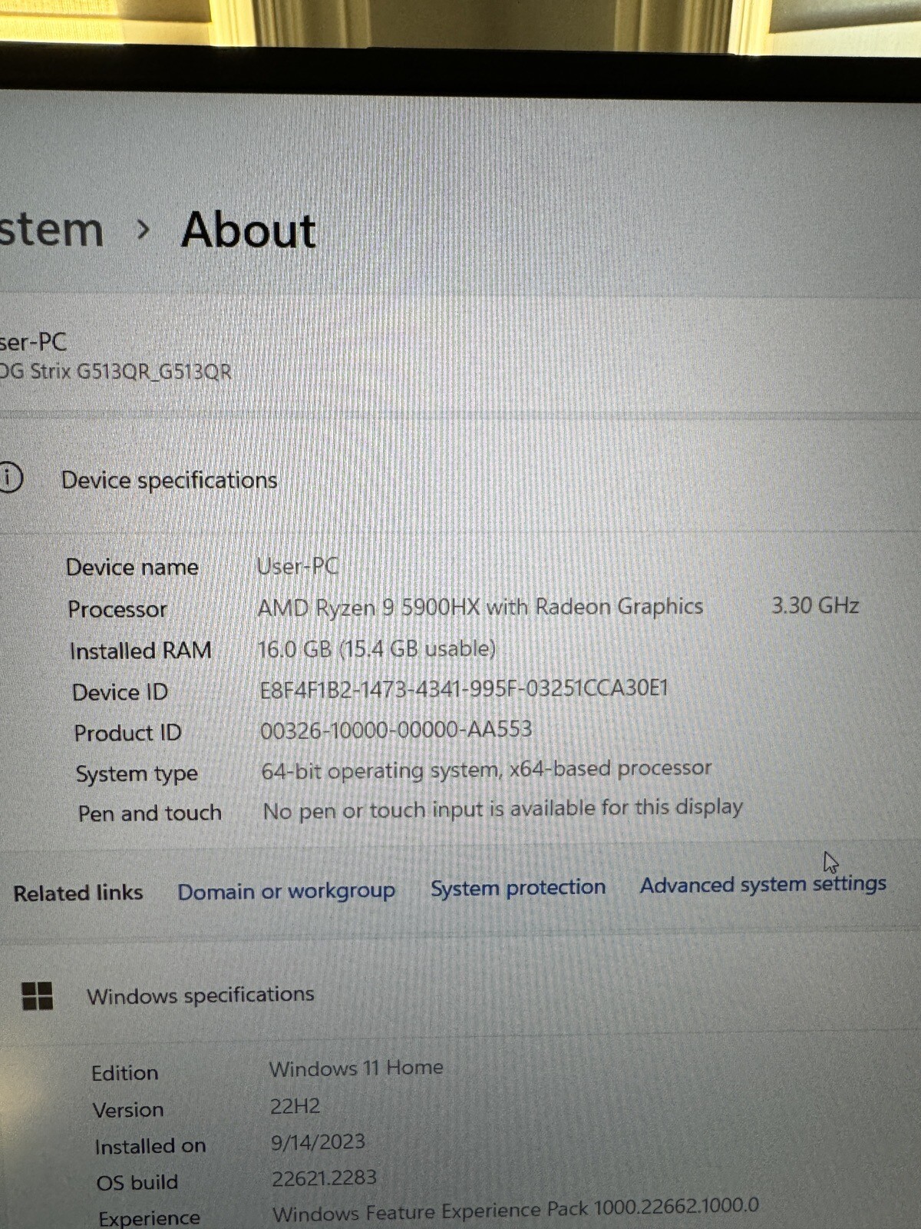
Task: Click the Device ID label
Action: pos(120,692)
